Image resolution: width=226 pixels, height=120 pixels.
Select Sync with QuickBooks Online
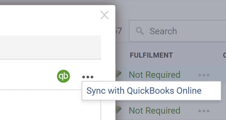(x=144, y=91)
